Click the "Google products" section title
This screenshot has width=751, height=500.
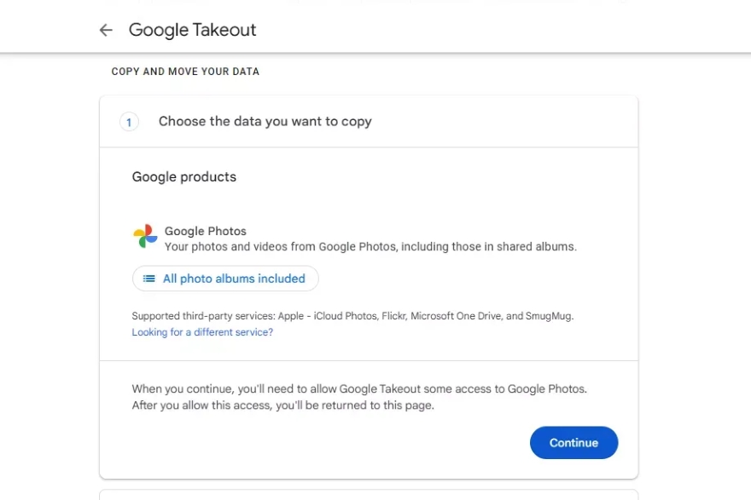(183, 177)
